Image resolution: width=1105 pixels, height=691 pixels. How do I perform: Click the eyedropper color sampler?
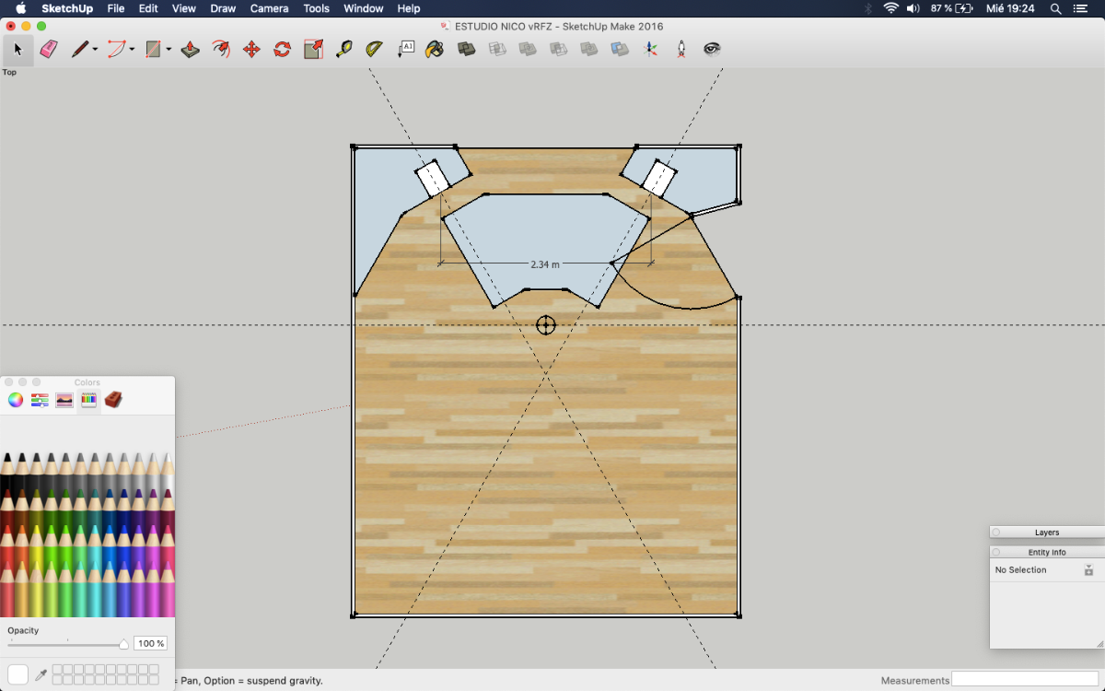coord(41,675)
